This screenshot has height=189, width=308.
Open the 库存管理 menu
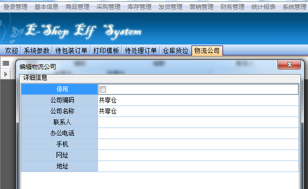(139, 7)
